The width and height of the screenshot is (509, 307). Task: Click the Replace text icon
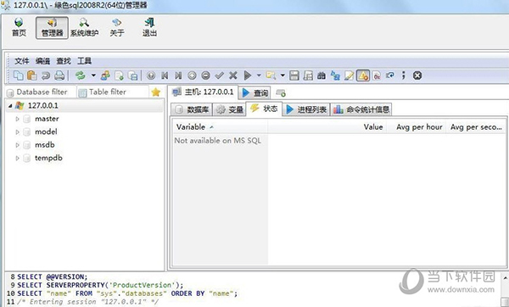335,75
